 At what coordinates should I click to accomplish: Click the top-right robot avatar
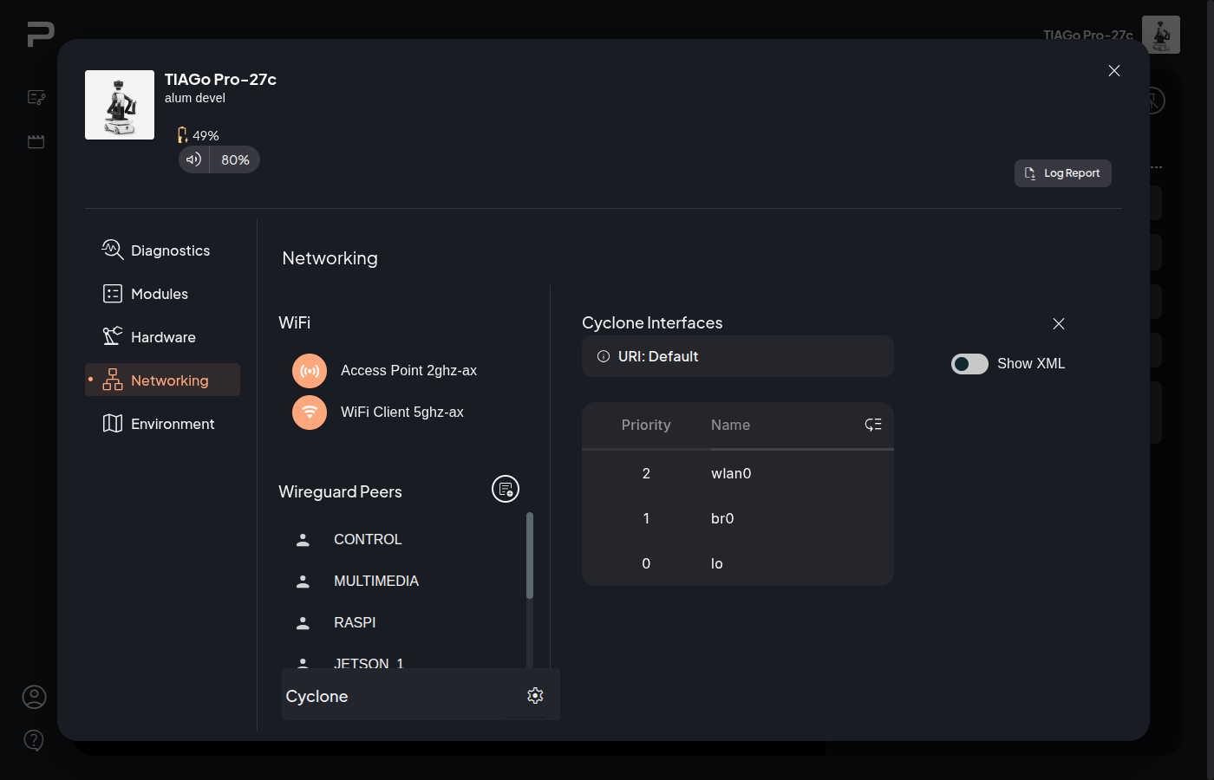click(1161, 35)
